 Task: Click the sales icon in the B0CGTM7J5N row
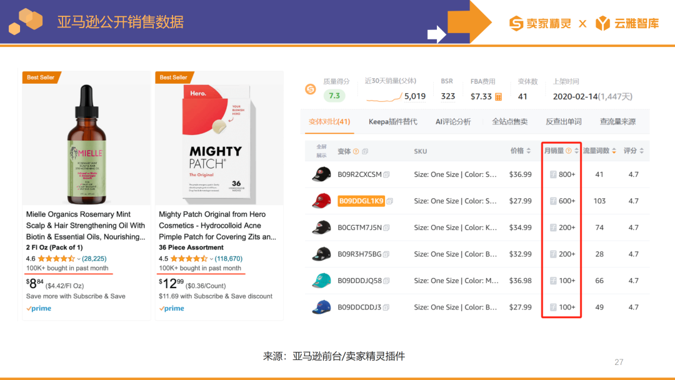pos(553,227)
